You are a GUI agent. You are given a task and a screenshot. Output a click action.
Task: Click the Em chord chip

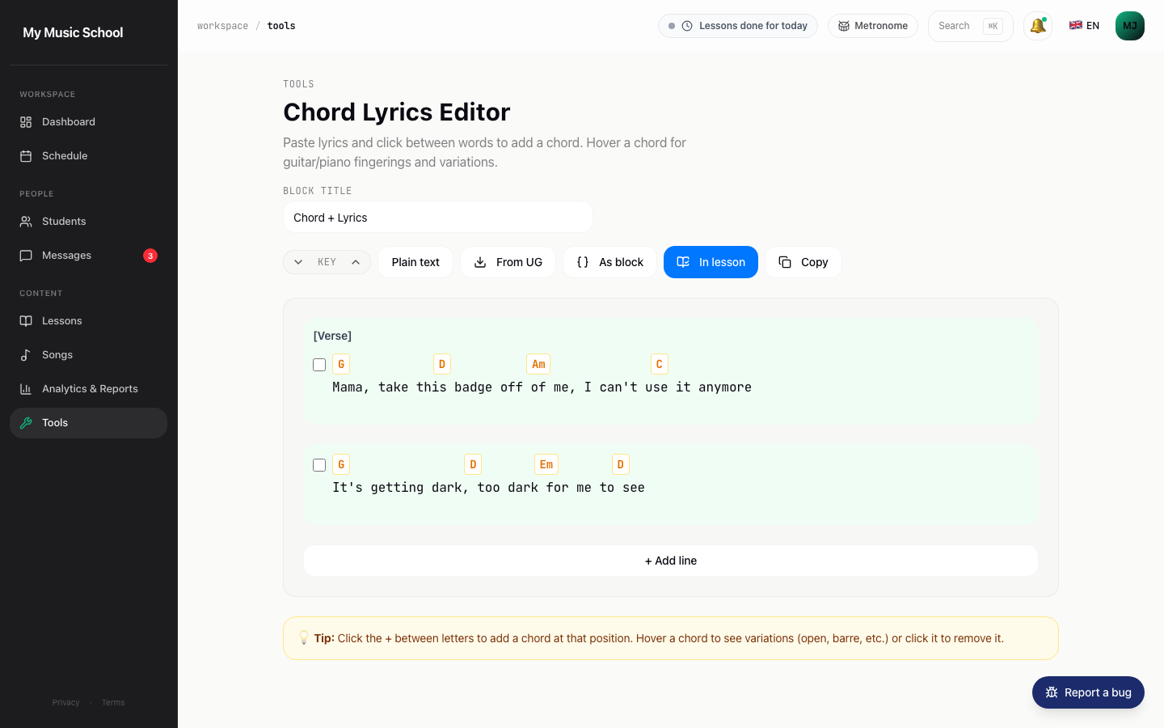tap(546, 464)
